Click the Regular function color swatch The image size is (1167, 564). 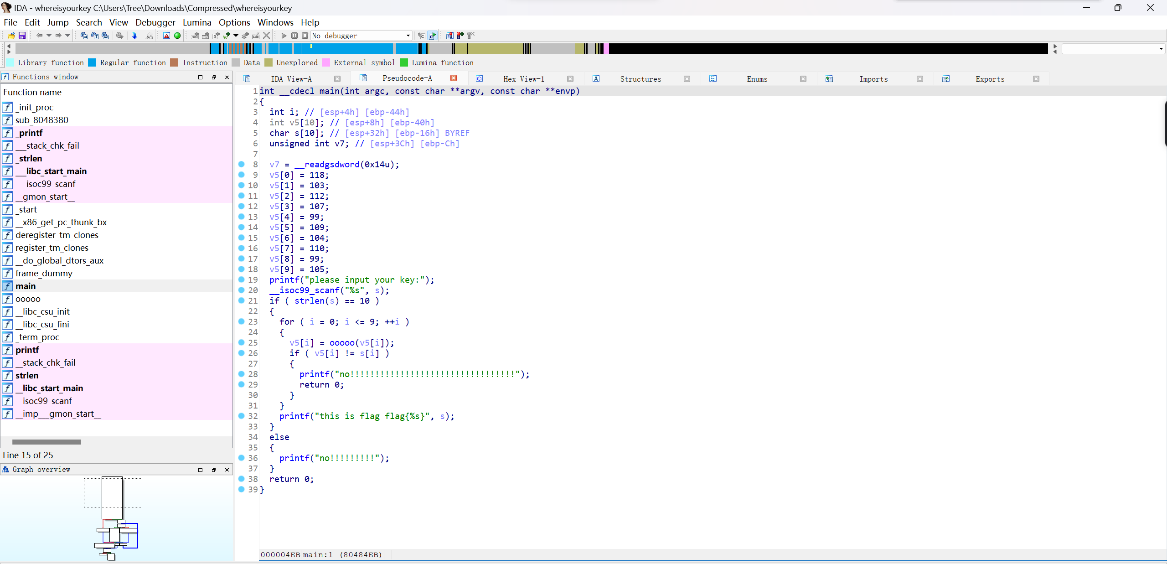[x=93, y=63]
